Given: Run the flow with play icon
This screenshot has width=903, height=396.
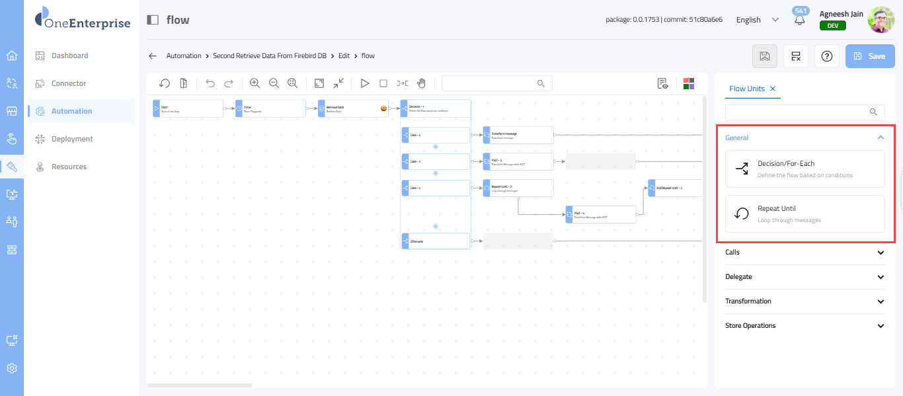Looking at the screenshot, I should tap(364, 83).
